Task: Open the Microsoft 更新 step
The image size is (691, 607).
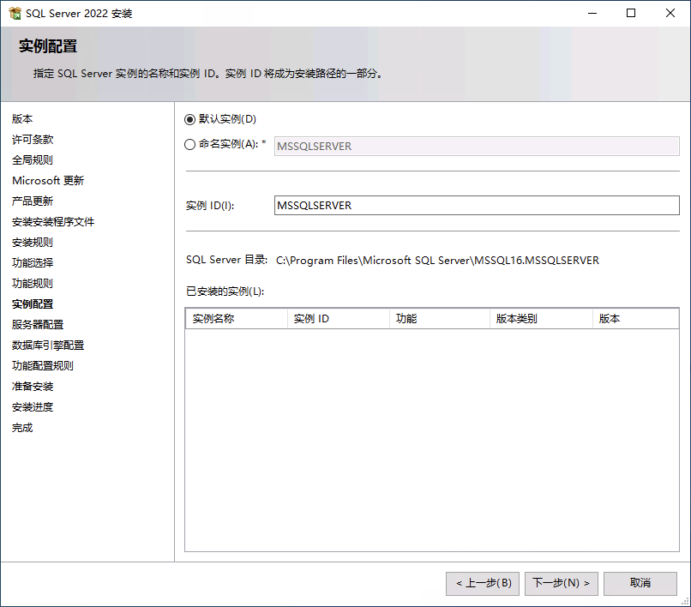Action: pyautogui.click(x=48, y=180)
